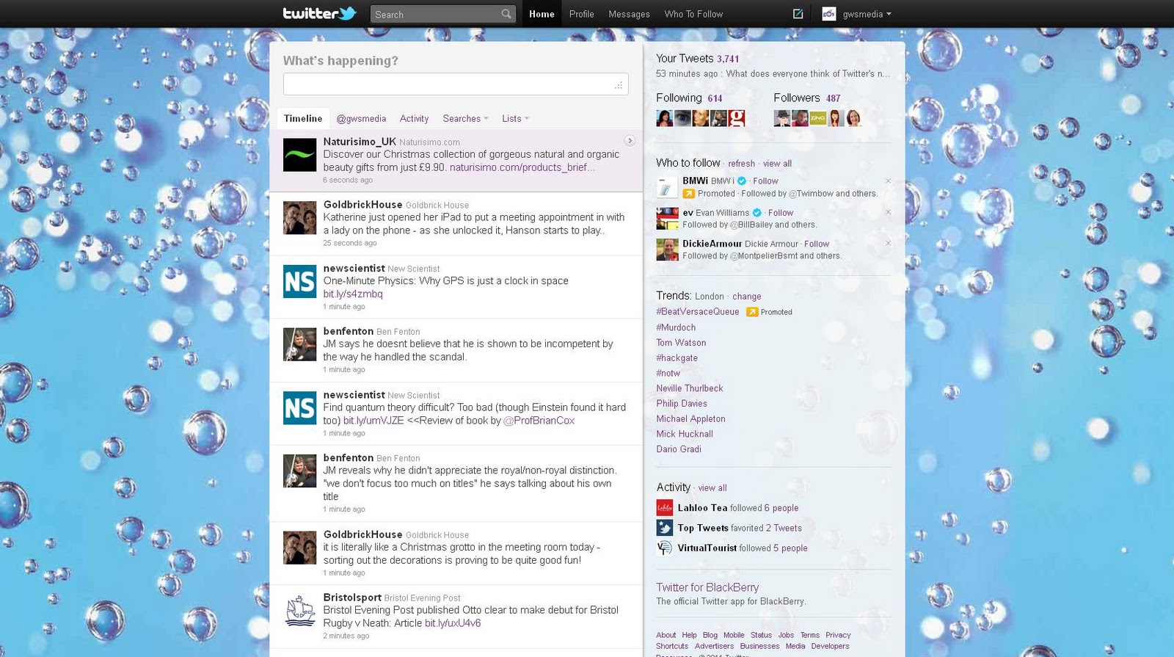
Task: Open the Followers count 487
Action: coord(833,98)
